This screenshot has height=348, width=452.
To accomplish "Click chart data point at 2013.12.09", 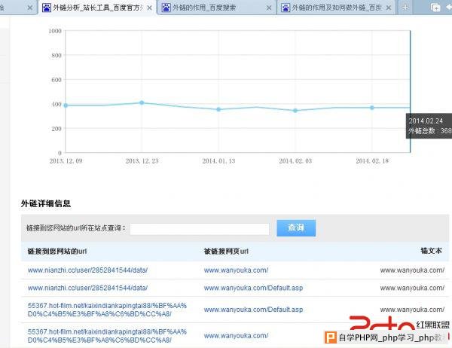I will click(x=66, y=105).
